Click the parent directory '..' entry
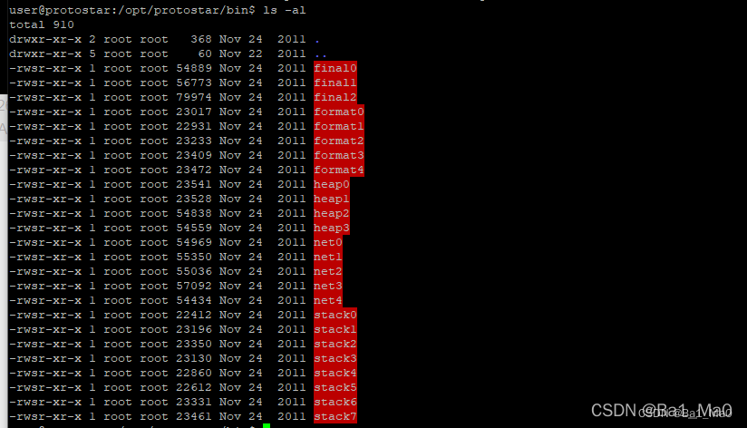This screenshot has width=747, height=428. [x=321, y=54]
